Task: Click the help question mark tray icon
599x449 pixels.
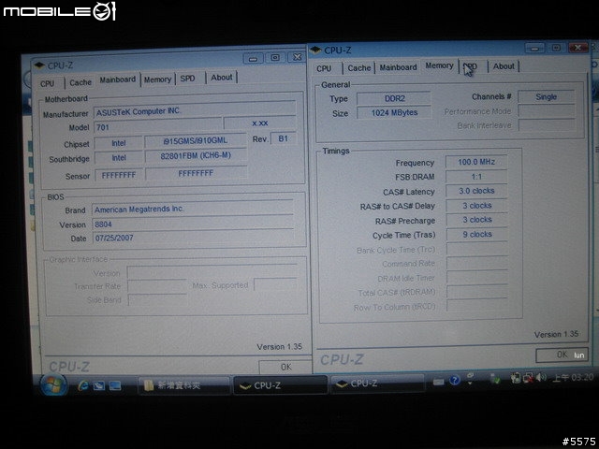Action: tap(455, 381)
